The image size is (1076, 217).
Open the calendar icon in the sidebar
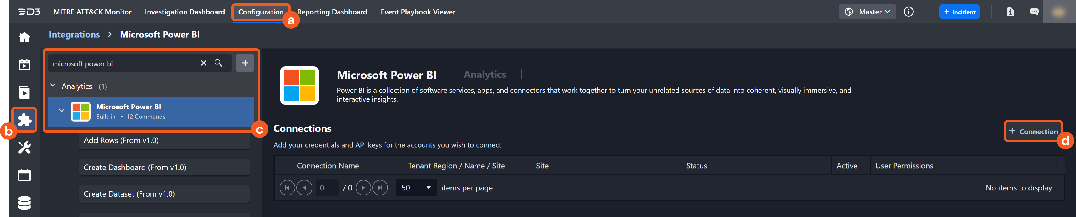point(24,175)
